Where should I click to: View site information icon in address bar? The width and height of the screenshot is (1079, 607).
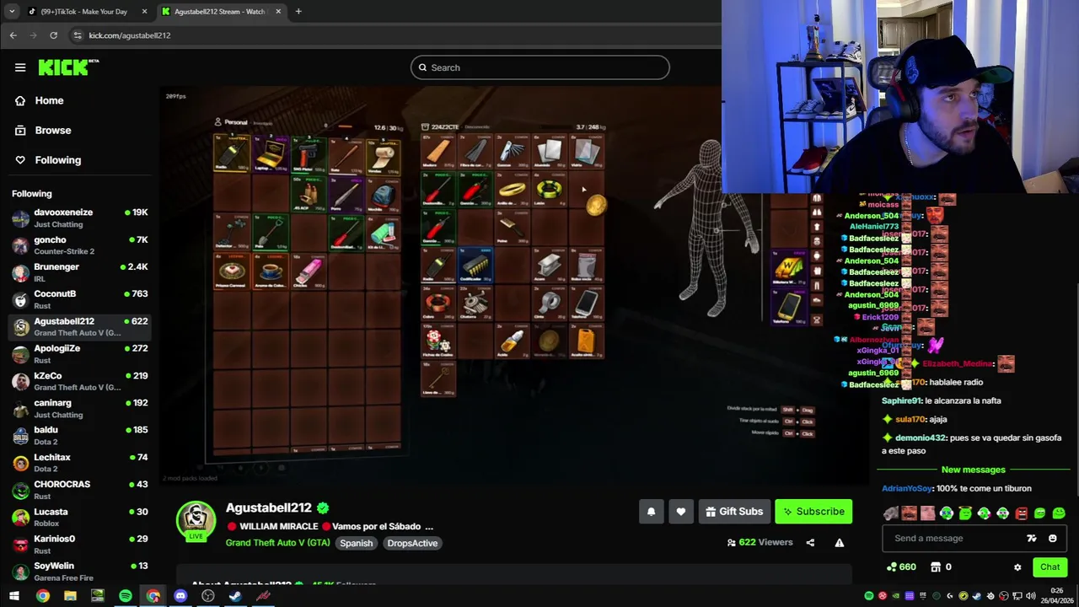click(78, 35)
